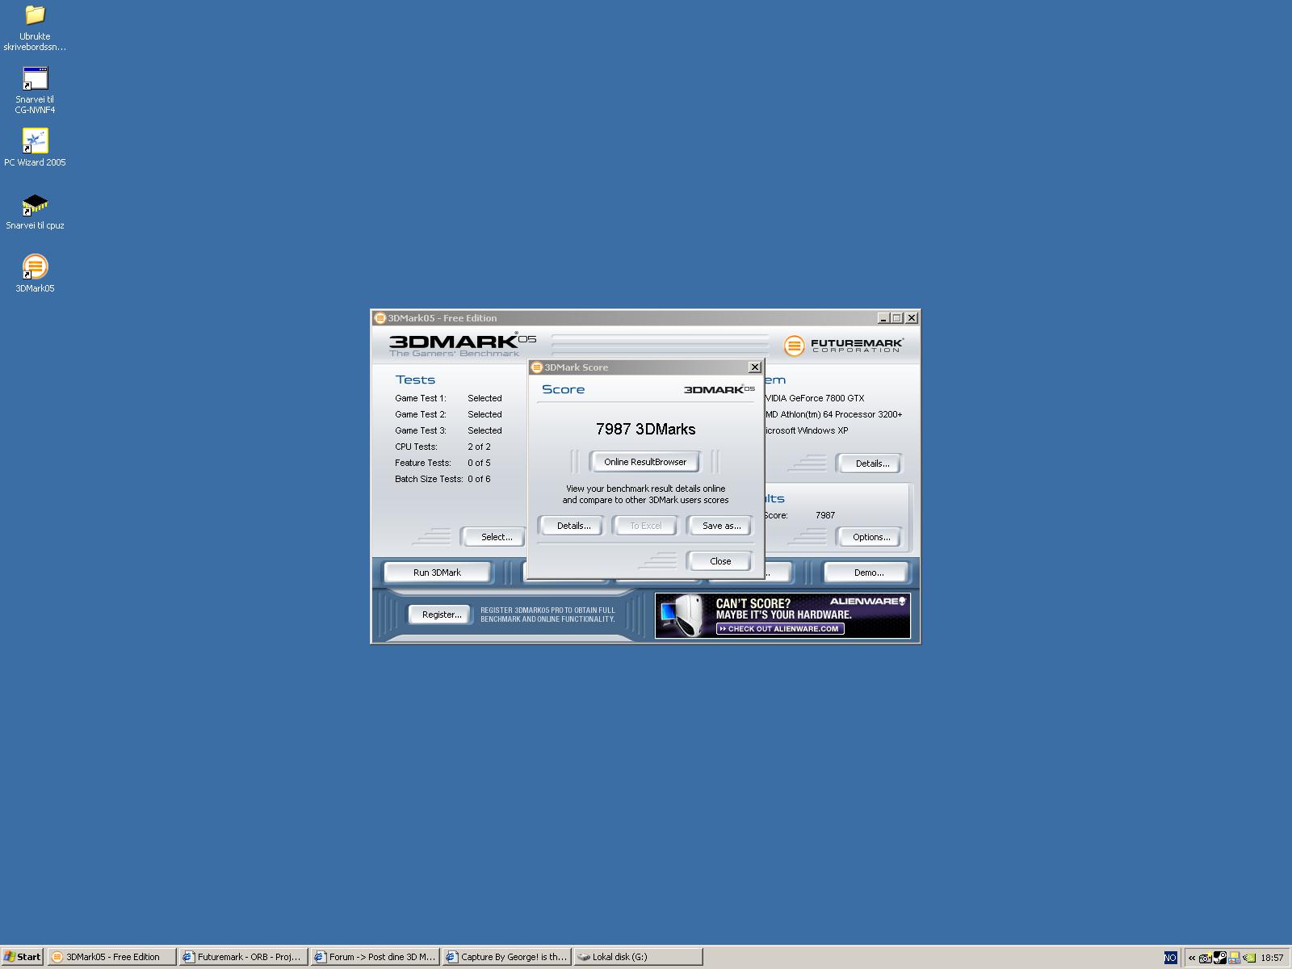Click the Run 3DMark button

[437, 573]
